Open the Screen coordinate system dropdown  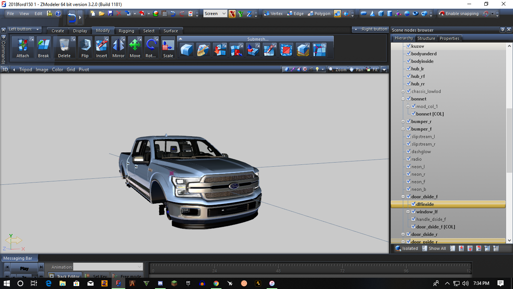click(x=215, y=14)
